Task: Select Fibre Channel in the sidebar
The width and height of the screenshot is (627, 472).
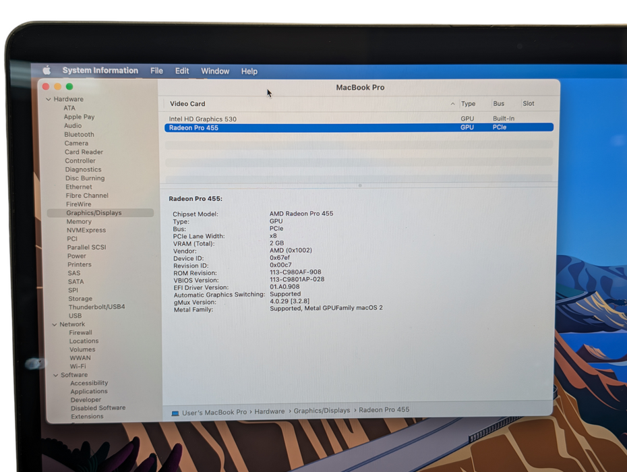Action: coord(87,196)
